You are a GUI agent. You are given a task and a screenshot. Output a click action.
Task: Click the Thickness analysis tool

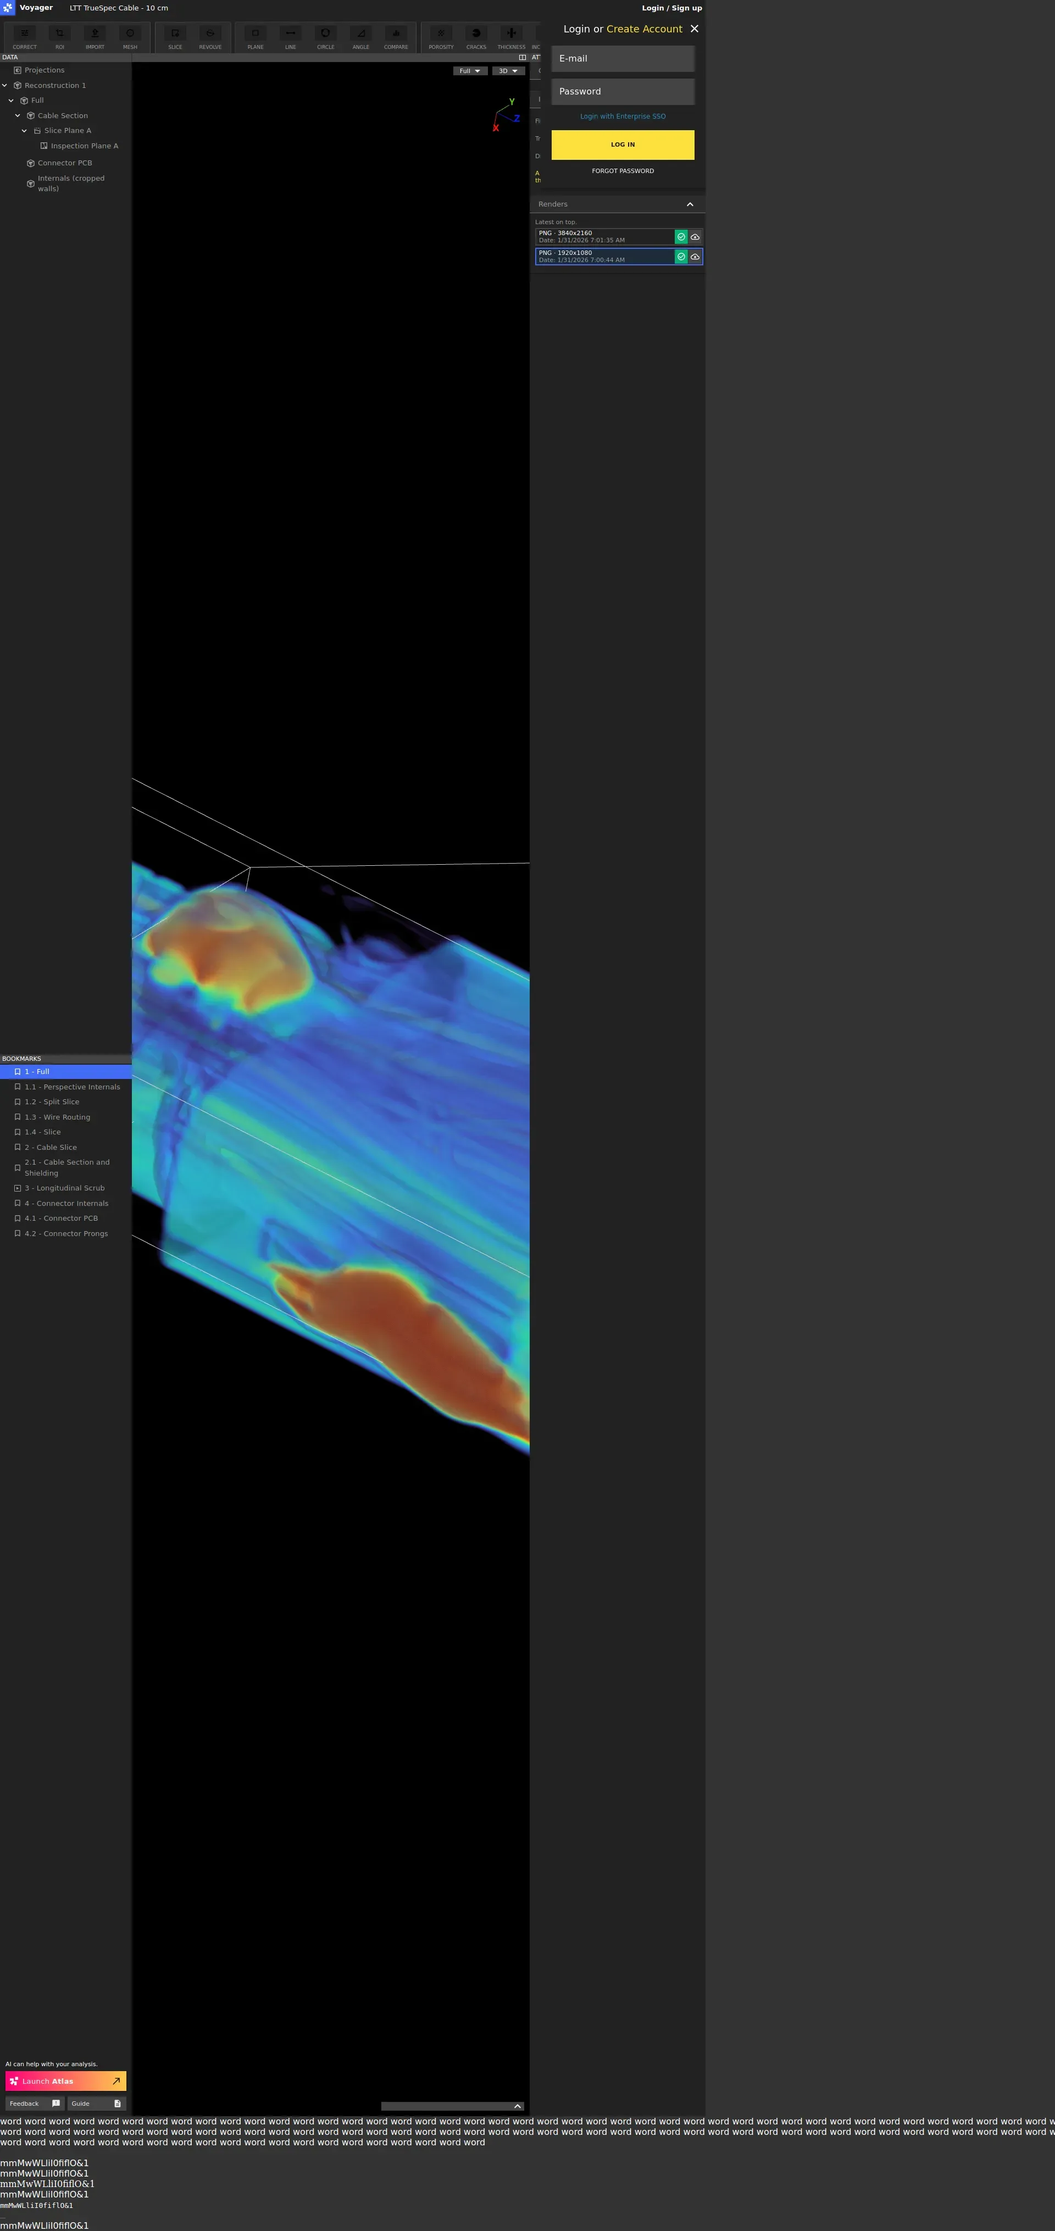(511, 37)
